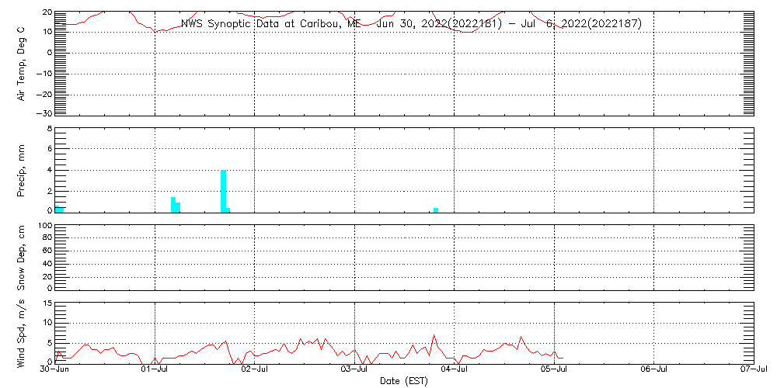Select the 07-Jul date label
The image size is (777, 388).
[754, 371]
